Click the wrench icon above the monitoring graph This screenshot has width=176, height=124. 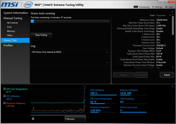point(85,86)
